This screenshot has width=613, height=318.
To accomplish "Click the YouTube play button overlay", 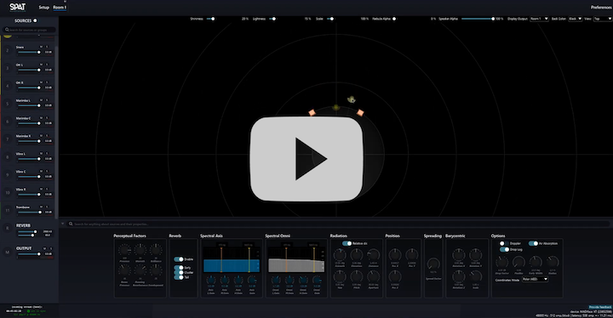I will click(306, 159).
